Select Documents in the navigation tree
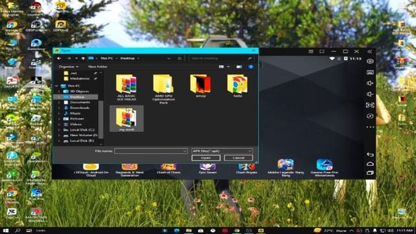 (80, 103)
